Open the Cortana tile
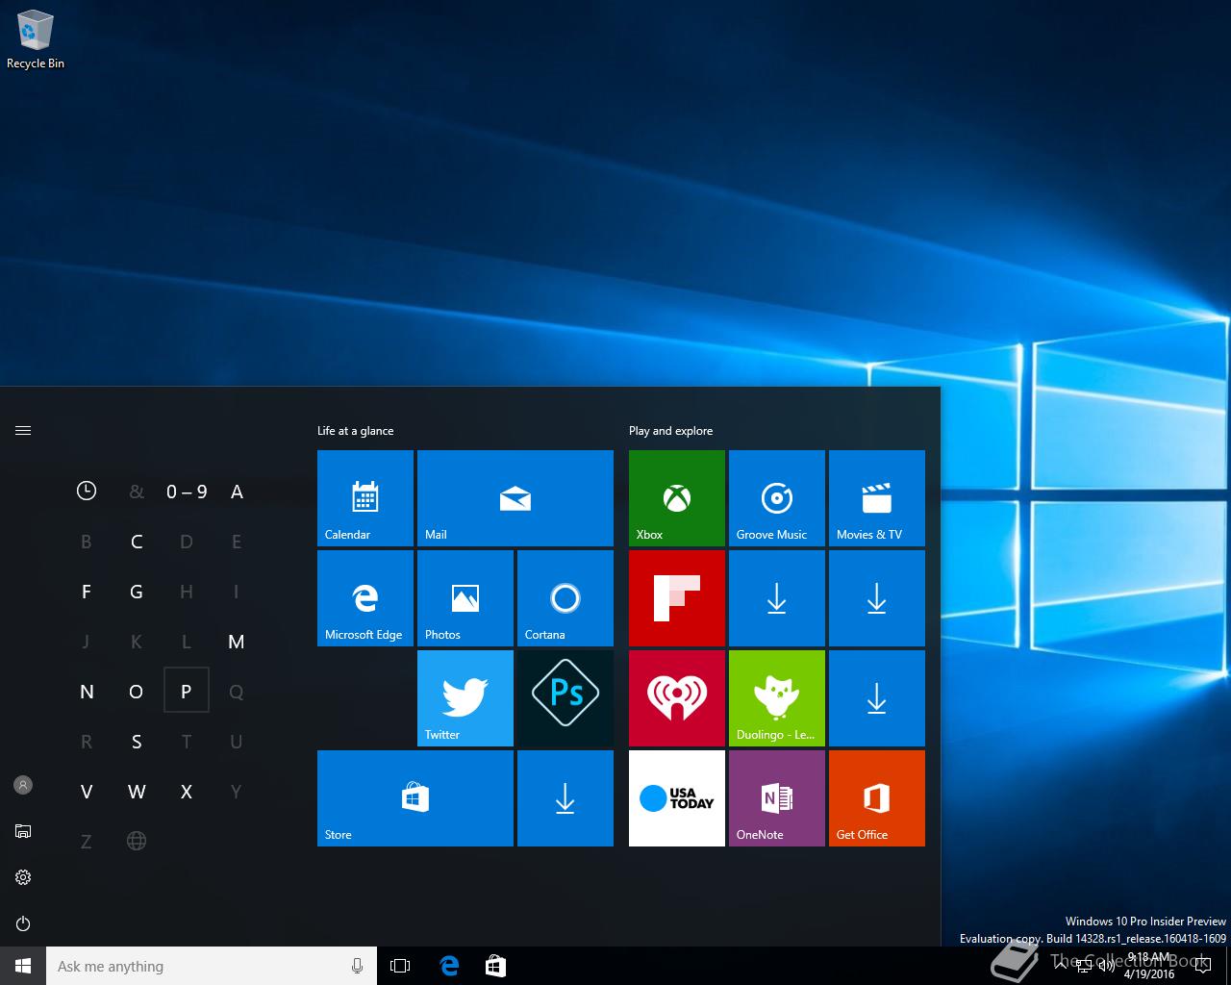The image size is (1231, 985). click(x=565, y=598)
